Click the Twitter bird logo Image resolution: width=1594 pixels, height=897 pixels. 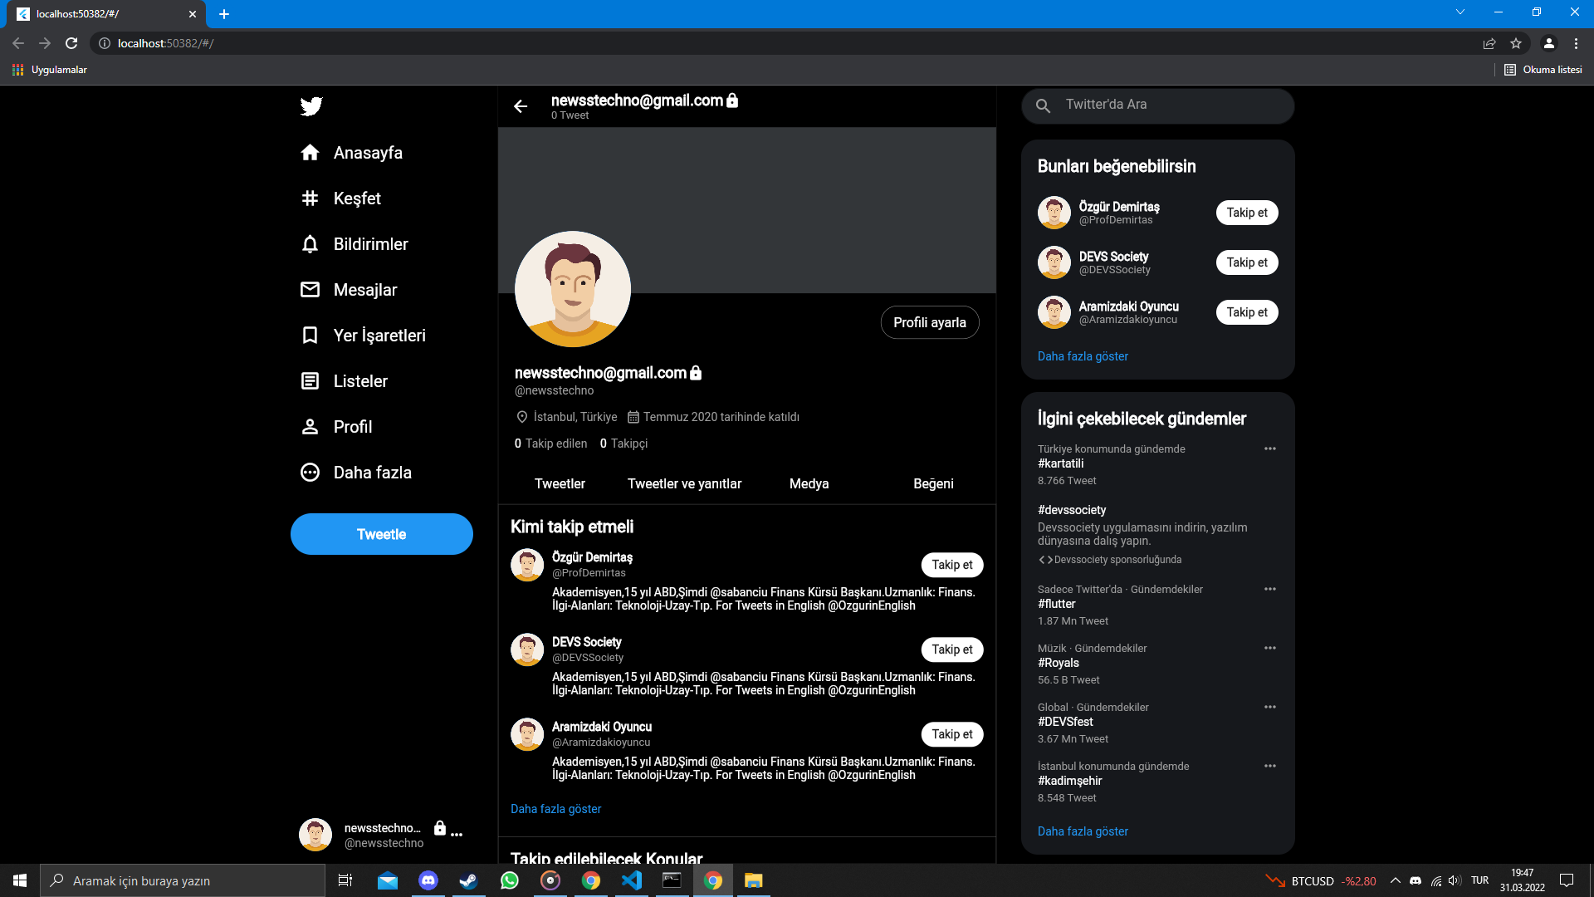click(311, 106)
